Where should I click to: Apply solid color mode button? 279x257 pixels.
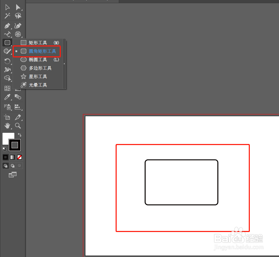click(x=6, y=157)
